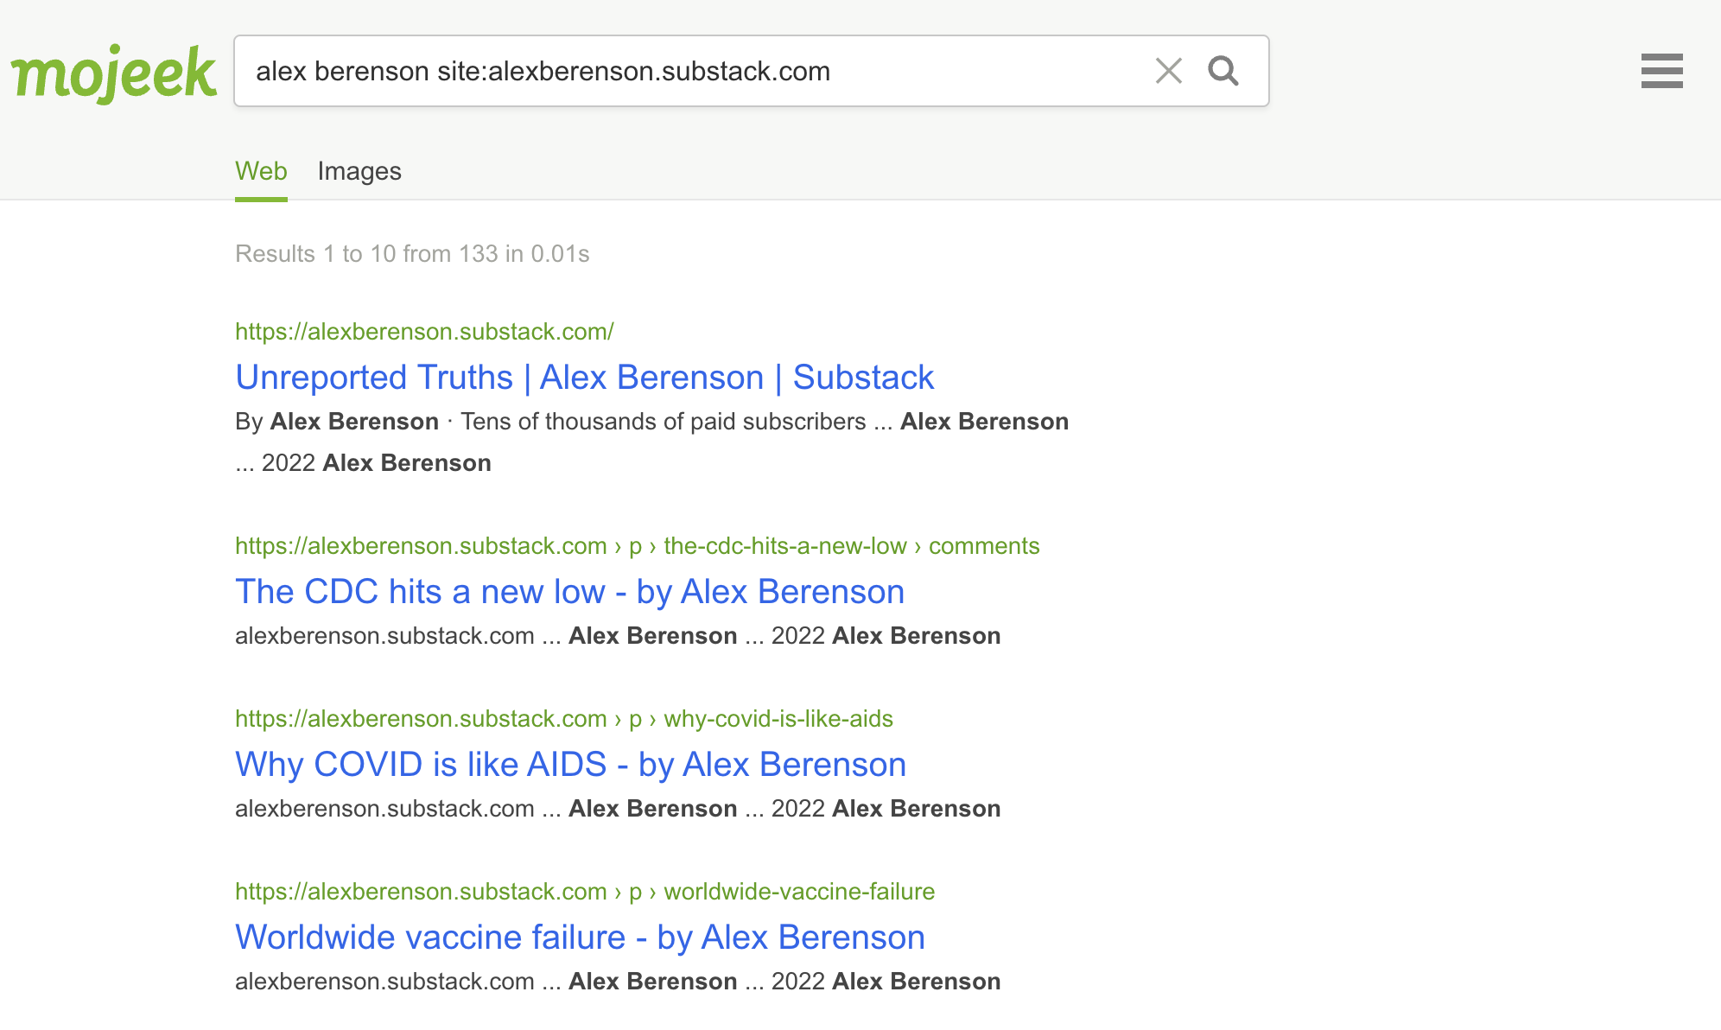
Task: Click the first result's description snippet
Action: (651, 442)
